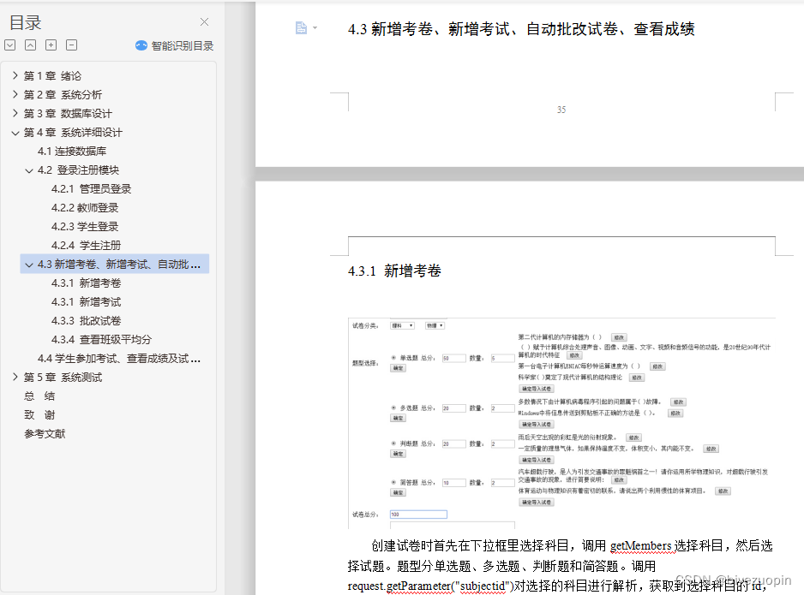The image size is (804, 595).
Task: Click the plus icon in the 目录 toolbar
Action: tap(50, 45)
